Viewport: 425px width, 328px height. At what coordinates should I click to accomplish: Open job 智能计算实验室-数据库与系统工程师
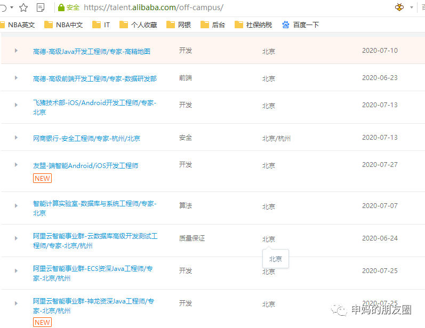coord(94,208)
